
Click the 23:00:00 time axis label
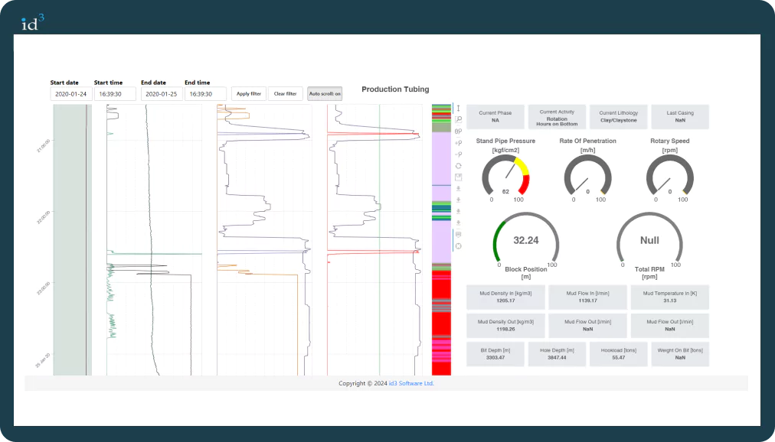pos(43,288)
